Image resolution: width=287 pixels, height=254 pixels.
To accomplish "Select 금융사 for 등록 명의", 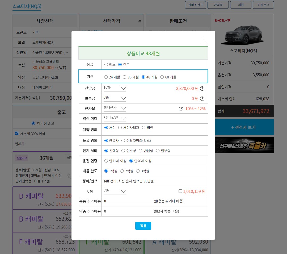I will click(106, 141).
